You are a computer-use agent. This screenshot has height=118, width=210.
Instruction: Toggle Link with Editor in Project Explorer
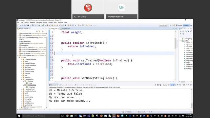tap(39, 31)
